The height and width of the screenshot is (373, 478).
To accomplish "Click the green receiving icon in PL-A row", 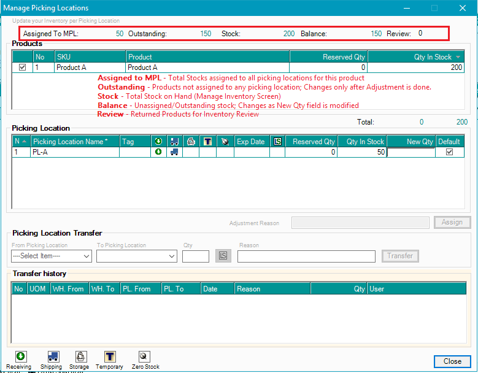I will [x=158, y=152].
